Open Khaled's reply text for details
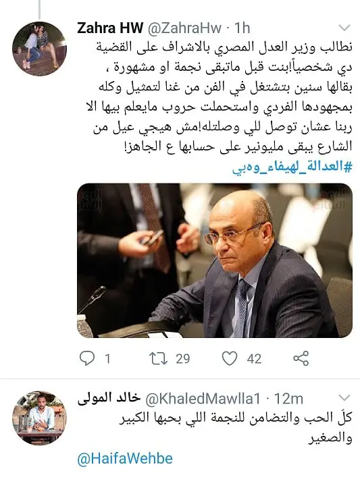 (236, 428)
